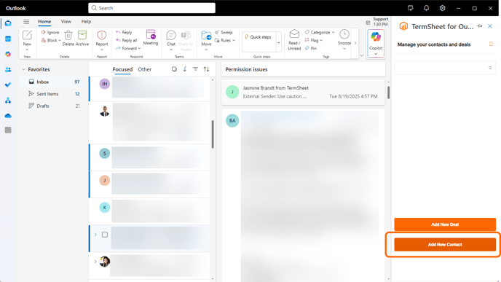The height and width of the screenshot is (282, 501).
Task: Click Reply all in the ribbon
Action: (127, 40)
